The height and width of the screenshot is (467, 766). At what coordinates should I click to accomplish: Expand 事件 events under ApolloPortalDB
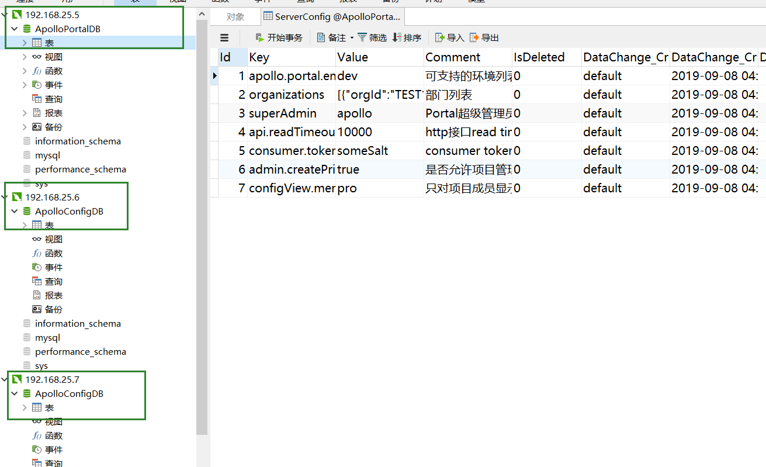pos(25,85)
